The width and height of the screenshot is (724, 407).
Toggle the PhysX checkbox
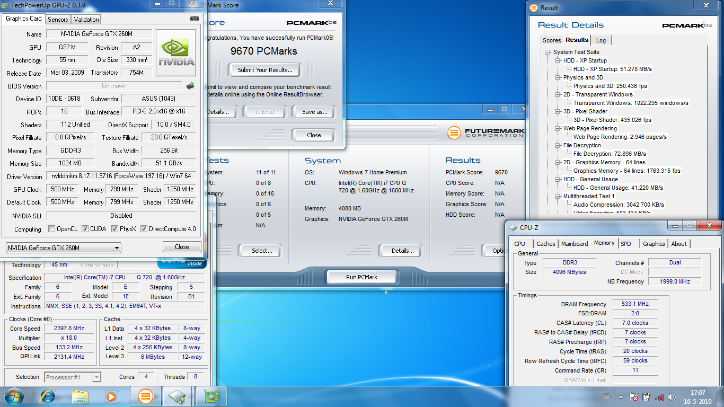[114, 229]
